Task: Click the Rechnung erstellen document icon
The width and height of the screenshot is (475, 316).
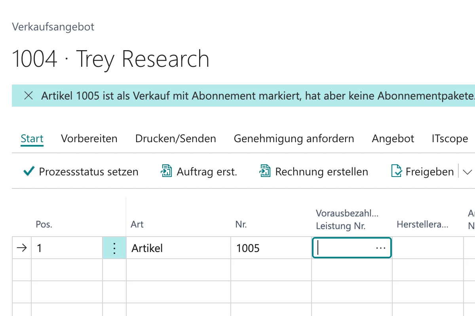Action: (265, 171)
